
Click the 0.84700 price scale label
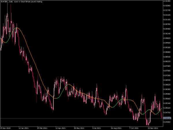click(167, 113)
